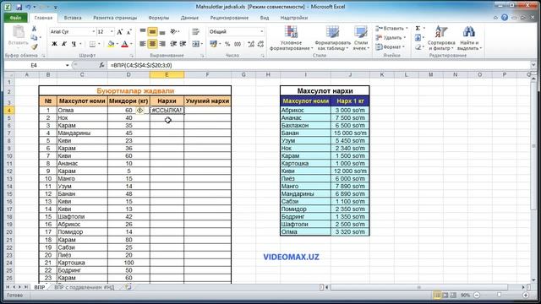The width and height of the screenshot is (541, 304).
Task: Align text left in the cell
Action: click(143, 44)
